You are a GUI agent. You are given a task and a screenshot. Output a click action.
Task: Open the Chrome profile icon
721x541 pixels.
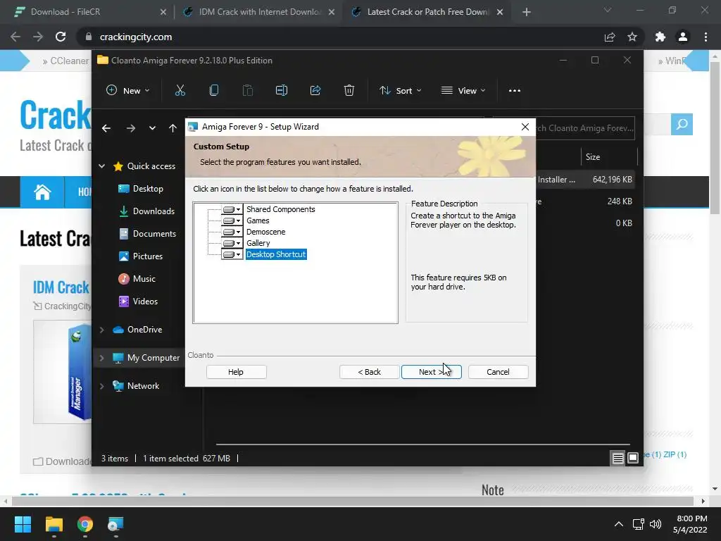[683, 37]
